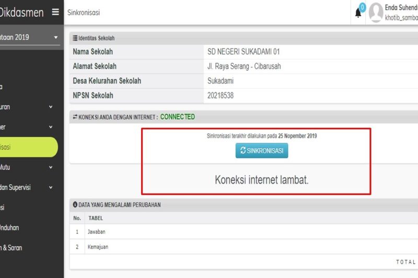Click the green CONNECTED status text
The height and width of the screenshot is (278, 418).
178,117
